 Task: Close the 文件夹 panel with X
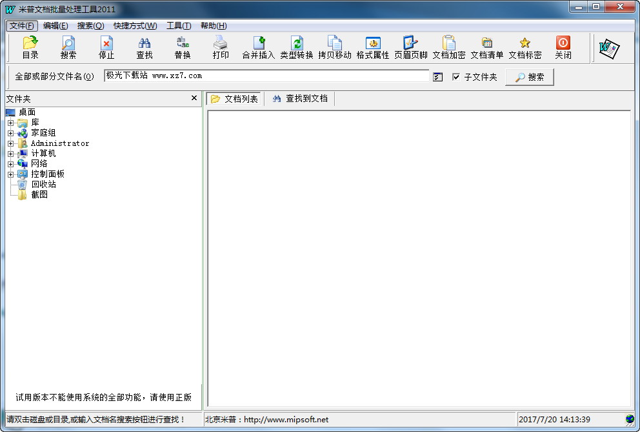click(194, 98)
